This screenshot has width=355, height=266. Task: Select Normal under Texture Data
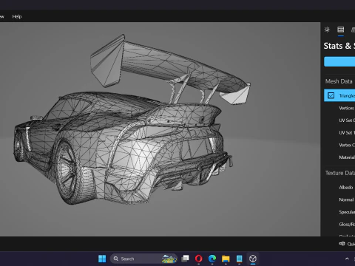[x=346, y=199]
